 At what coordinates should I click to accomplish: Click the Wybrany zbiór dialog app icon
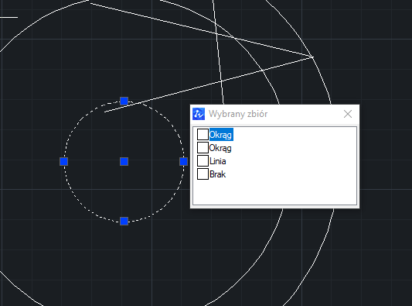click(199, 114)
